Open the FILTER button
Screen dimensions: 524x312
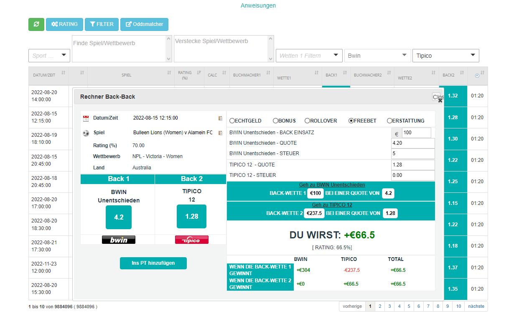coord(102,24)
